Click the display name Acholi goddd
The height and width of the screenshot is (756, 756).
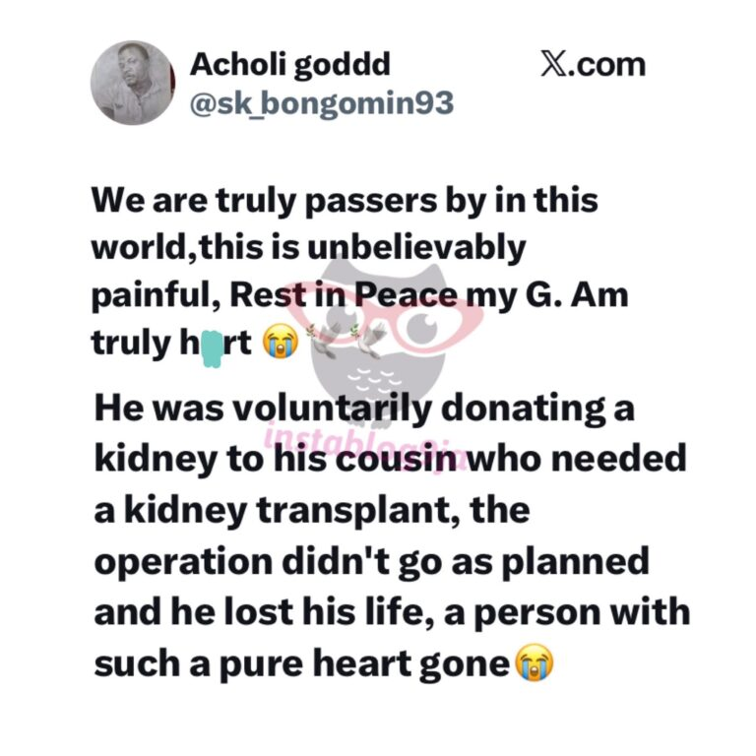(289, 65)
